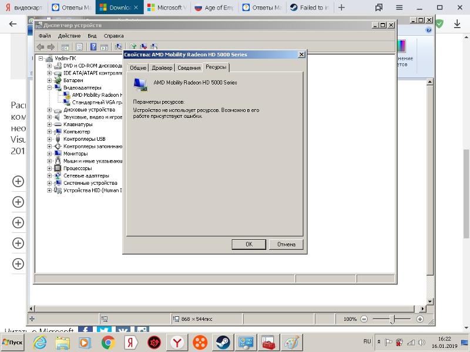This screenshot has width=470, height=352.
Task: Scan for hardware changes toolbar icon
Action: [x=119, y=47]
